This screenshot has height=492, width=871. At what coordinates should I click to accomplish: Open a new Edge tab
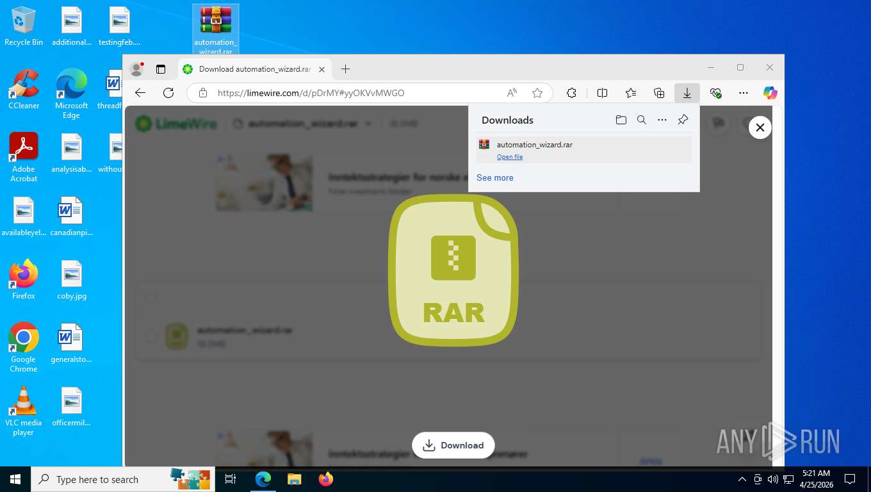[345, 69]
